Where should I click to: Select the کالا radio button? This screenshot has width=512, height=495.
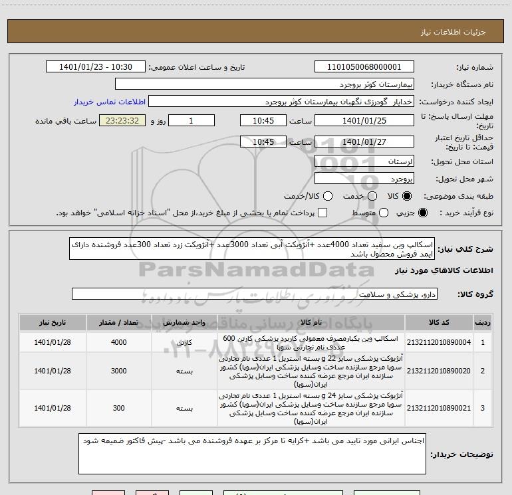(x=407, y=196)
